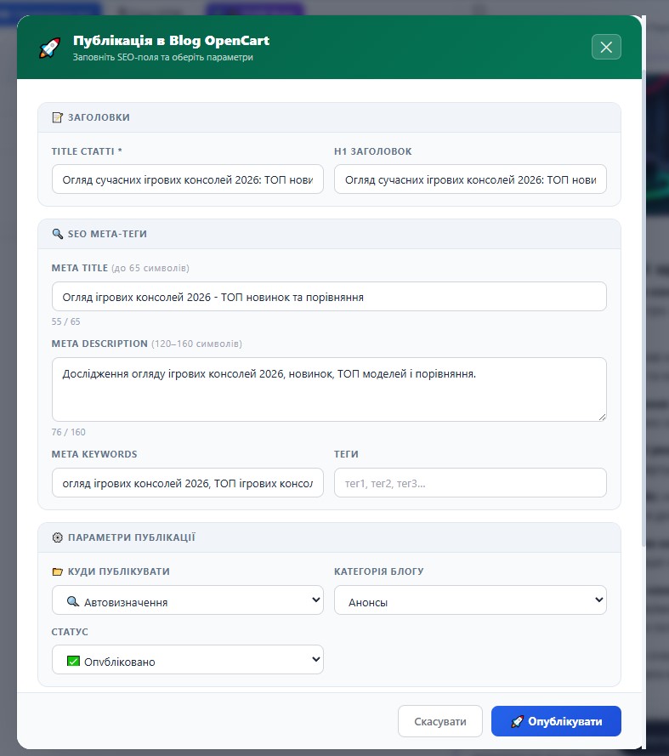Focus the META TITLE field
Screen dimensions: 669x756
(x=329, y=296)
